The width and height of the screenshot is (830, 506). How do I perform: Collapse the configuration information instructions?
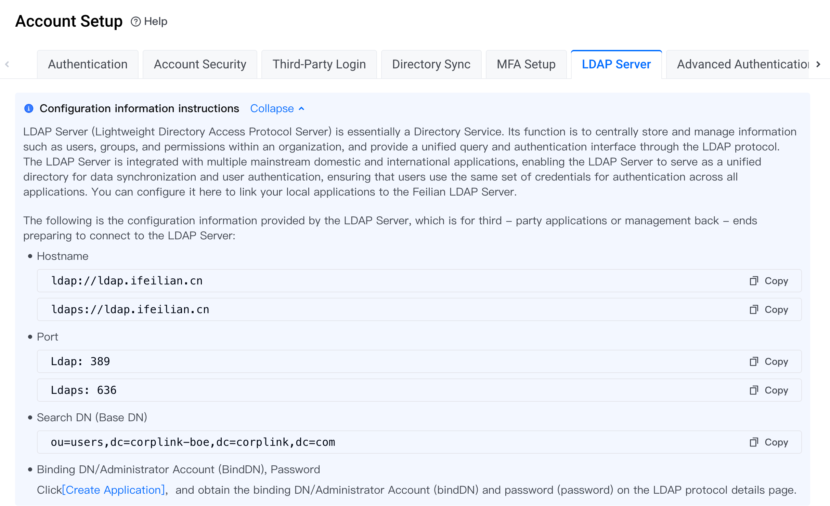point(272,108)
